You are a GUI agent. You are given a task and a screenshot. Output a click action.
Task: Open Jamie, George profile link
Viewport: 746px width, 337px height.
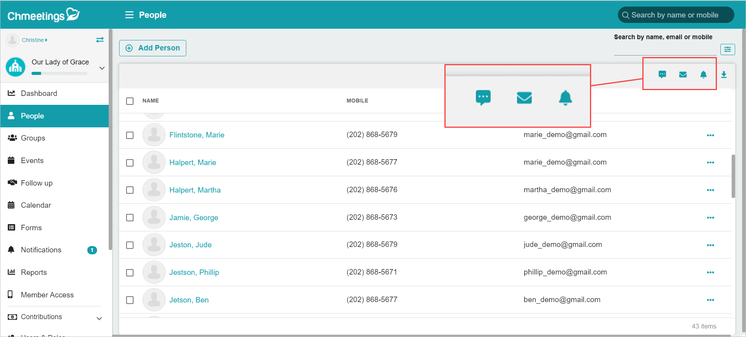194,217
